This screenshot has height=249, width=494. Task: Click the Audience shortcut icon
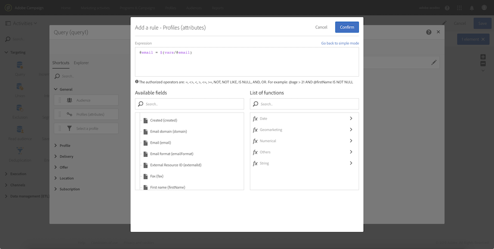click(x=70, y=100)
